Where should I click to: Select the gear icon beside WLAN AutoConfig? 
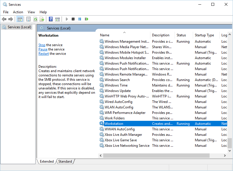point(102,107)
